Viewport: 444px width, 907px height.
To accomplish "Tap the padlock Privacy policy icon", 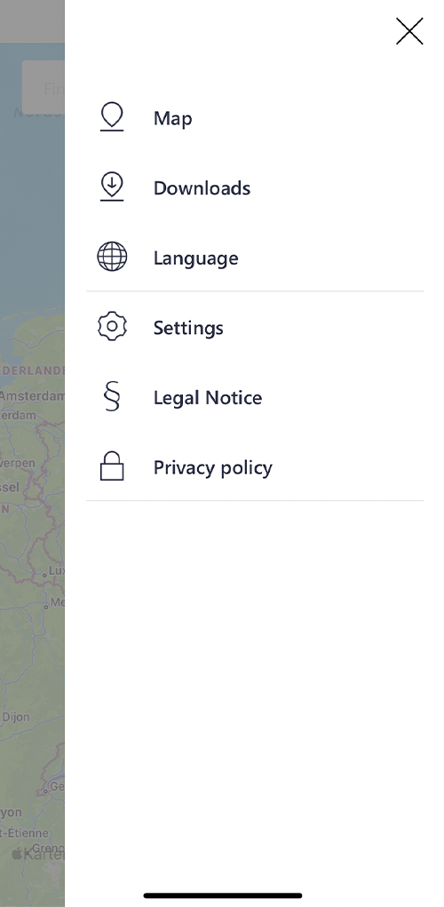I will pos(112,466).
